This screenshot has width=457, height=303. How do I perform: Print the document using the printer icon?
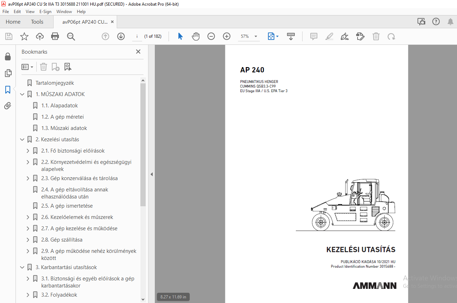[55, 36]
